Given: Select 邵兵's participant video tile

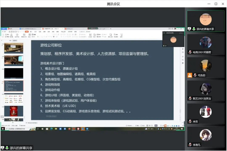Looking at the screenshot, I should click(206, 20).
